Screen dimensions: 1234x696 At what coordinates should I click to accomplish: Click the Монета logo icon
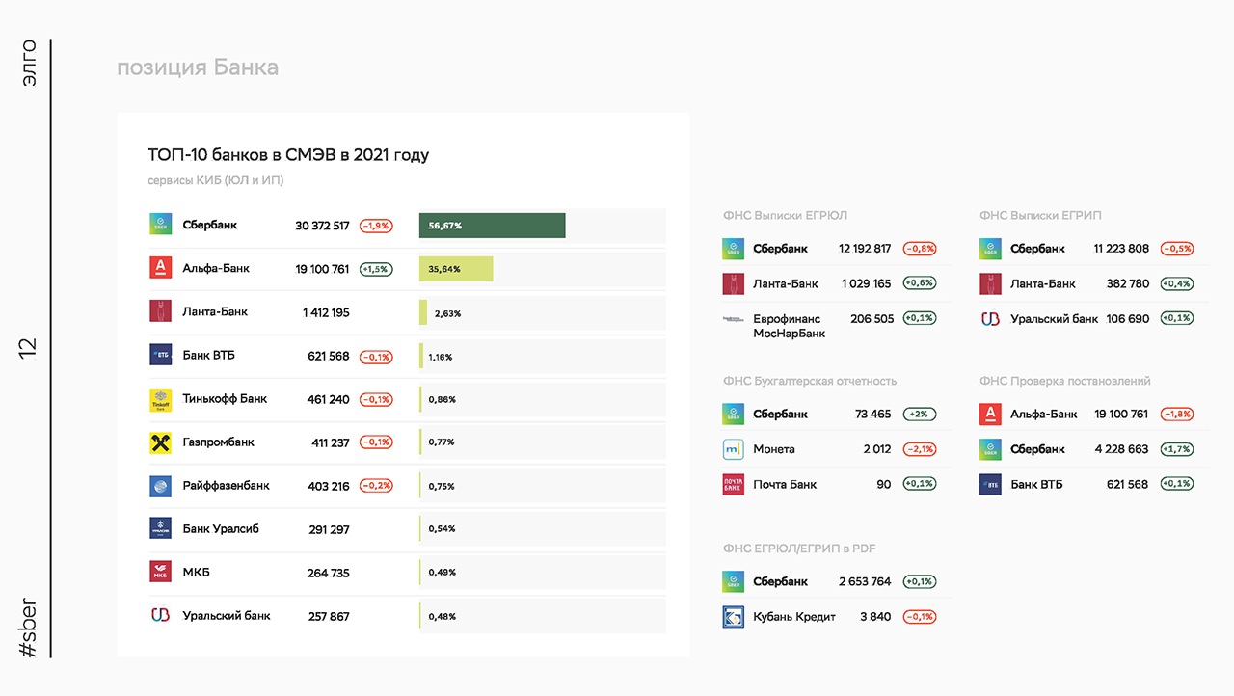pos(734,449)
